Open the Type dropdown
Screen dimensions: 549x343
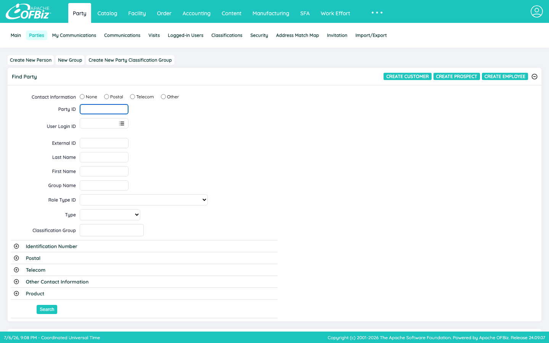[110, 215]
